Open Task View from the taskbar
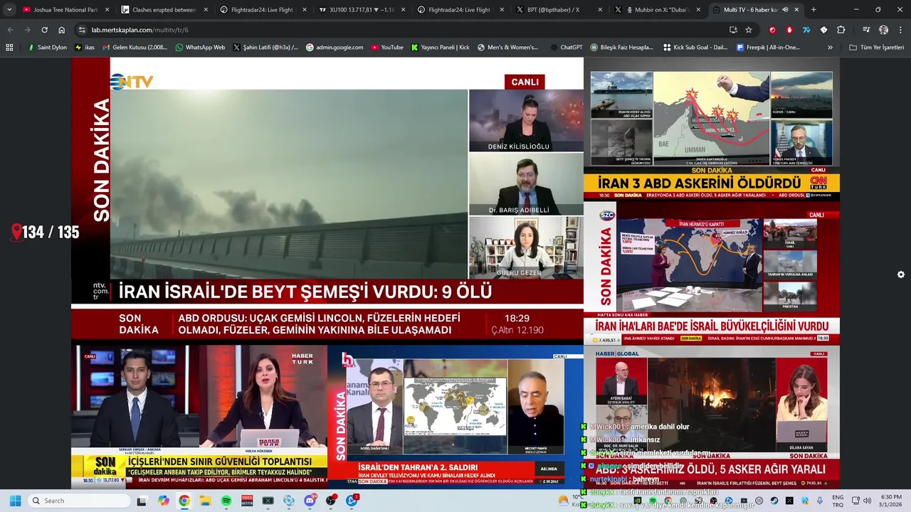The height and width of the screenshot is (512, 911). click(x=142, y=501)
